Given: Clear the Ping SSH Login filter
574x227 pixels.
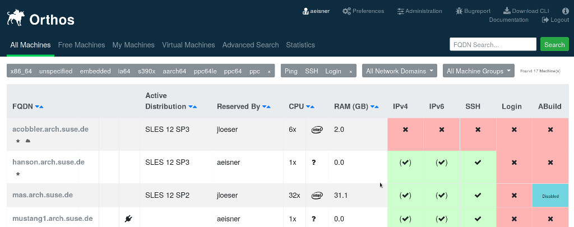Looking at the screenshot, I should [x=350, y=71].
